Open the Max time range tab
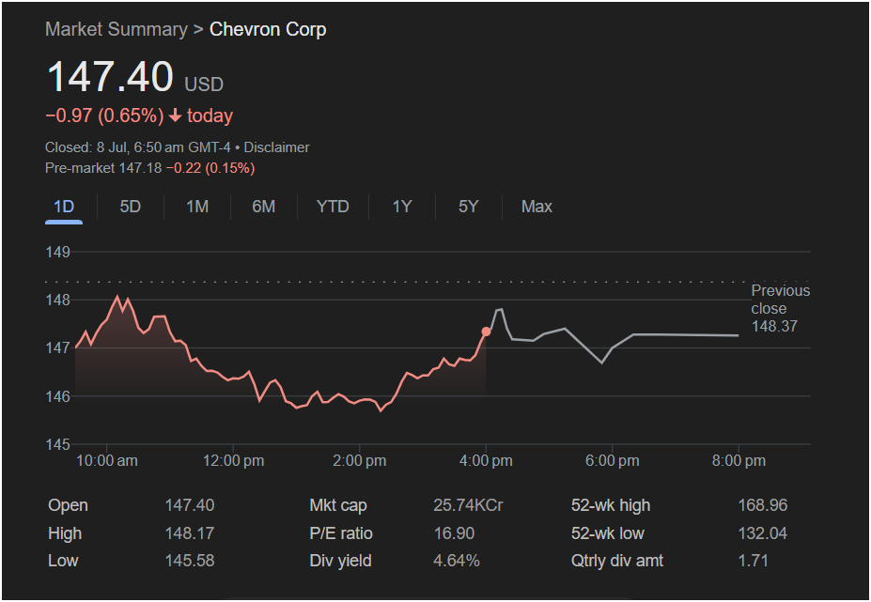This screenshot has height=602, width=871. tap(537, 207)
